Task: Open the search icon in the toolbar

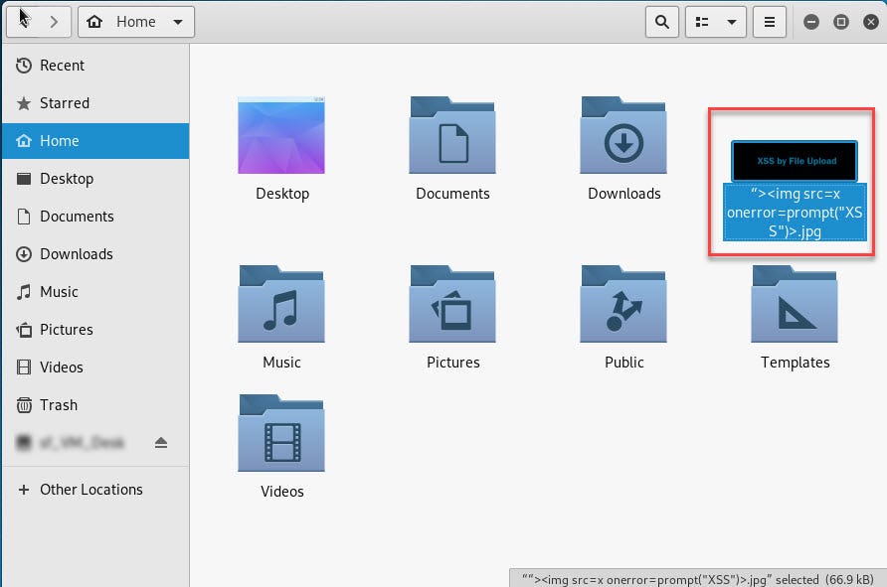Action: tap(661, 21)
